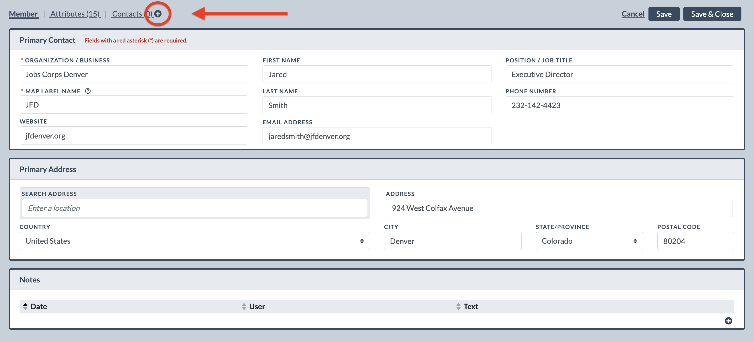
Task: Add a new note with plus icon
Action: click(x=728, y=321)
